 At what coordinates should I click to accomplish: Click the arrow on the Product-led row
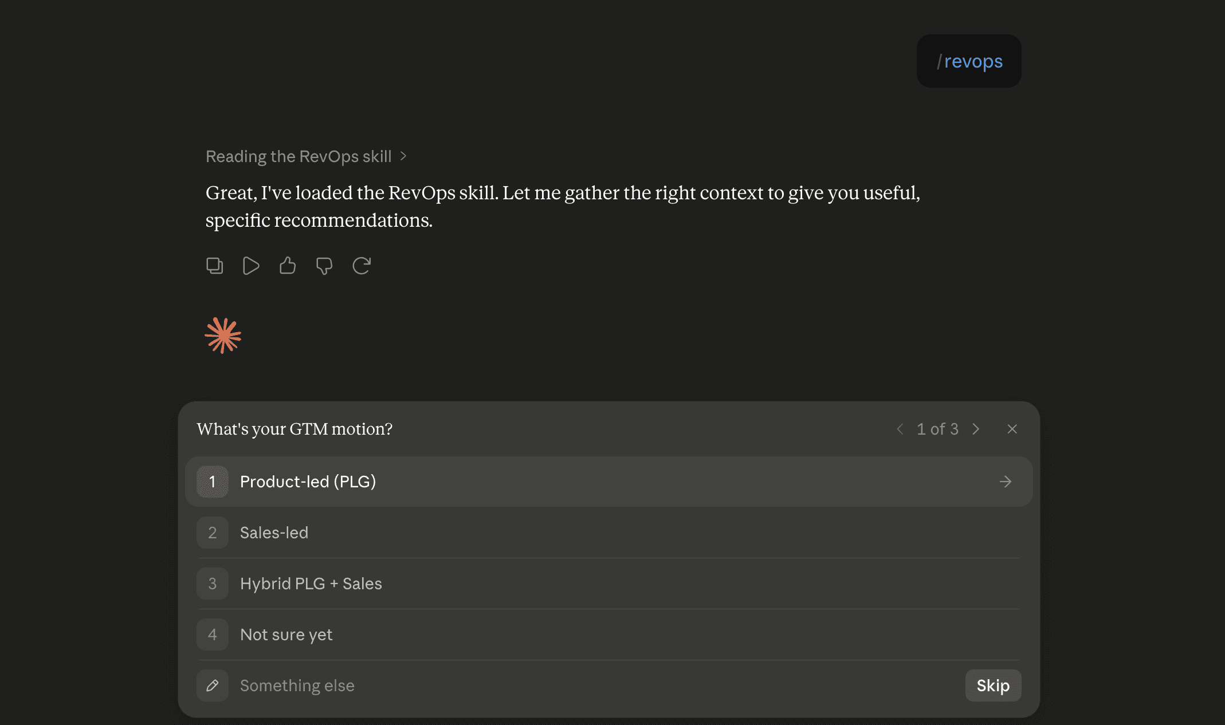tap(1006, 482)
